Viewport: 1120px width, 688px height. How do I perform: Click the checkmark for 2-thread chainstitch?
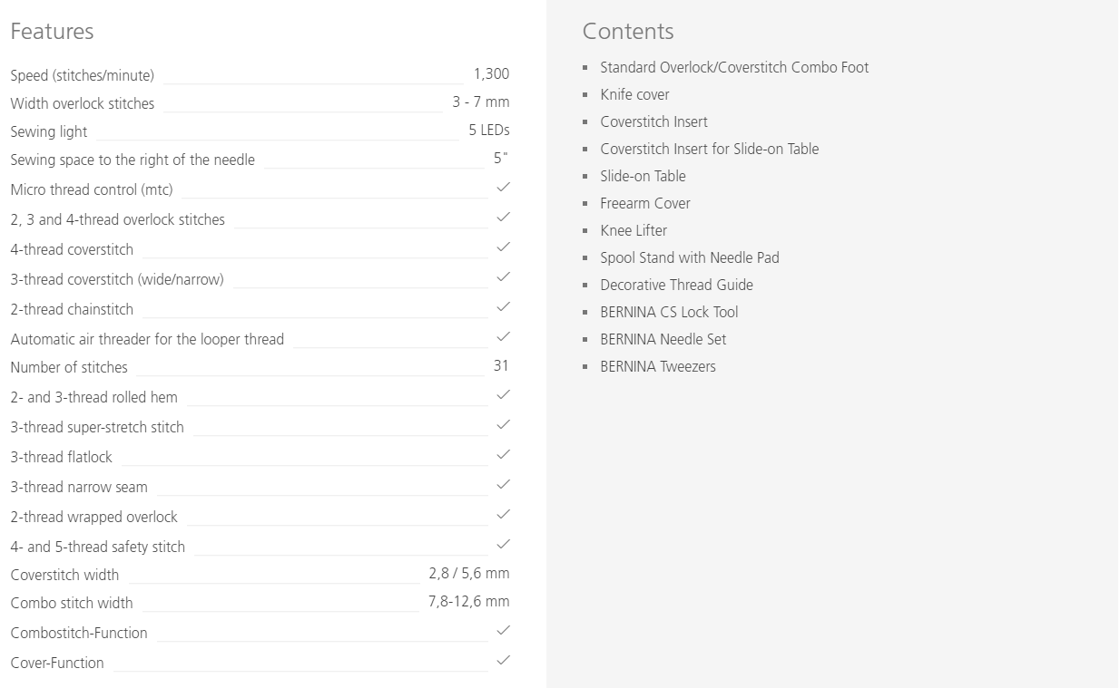pos(504,306)
